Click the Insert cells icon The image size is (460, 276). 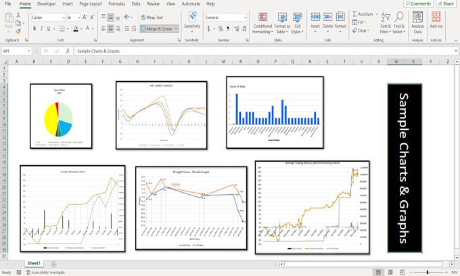315,17
